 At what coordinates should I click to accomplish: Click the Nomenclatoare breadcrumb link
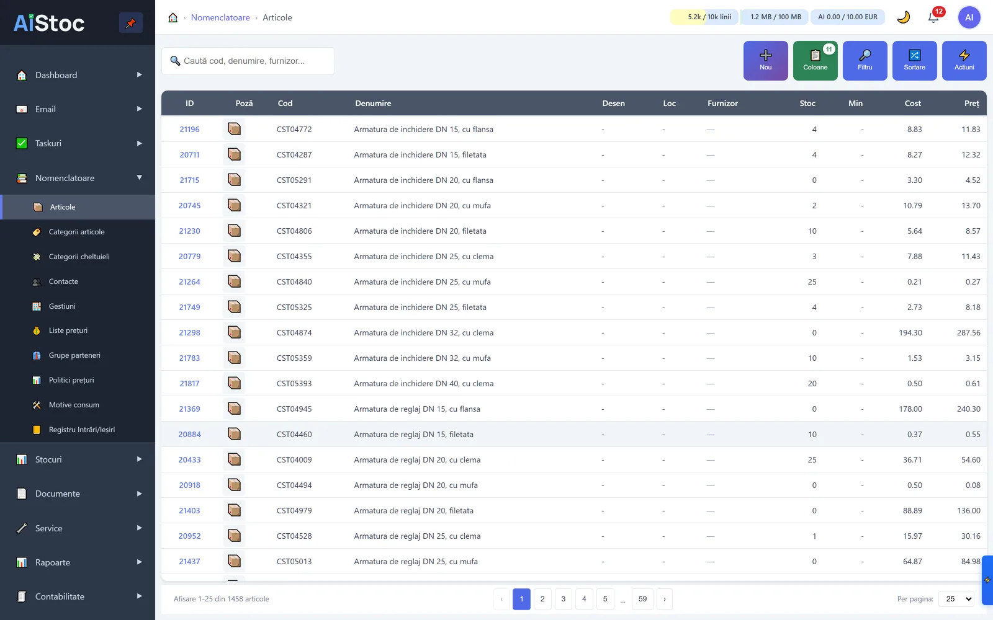(x=220, y=17)
